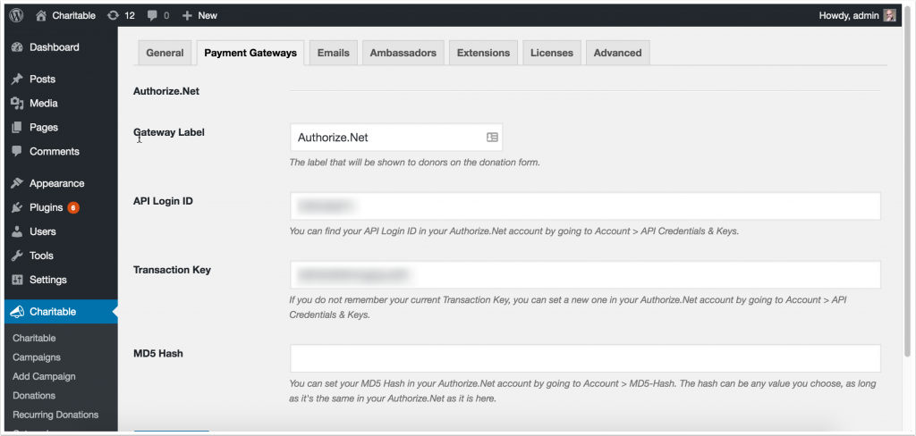Focus the API Login ID field
Screen dimensions: 916x436
(x=585, y=206)
